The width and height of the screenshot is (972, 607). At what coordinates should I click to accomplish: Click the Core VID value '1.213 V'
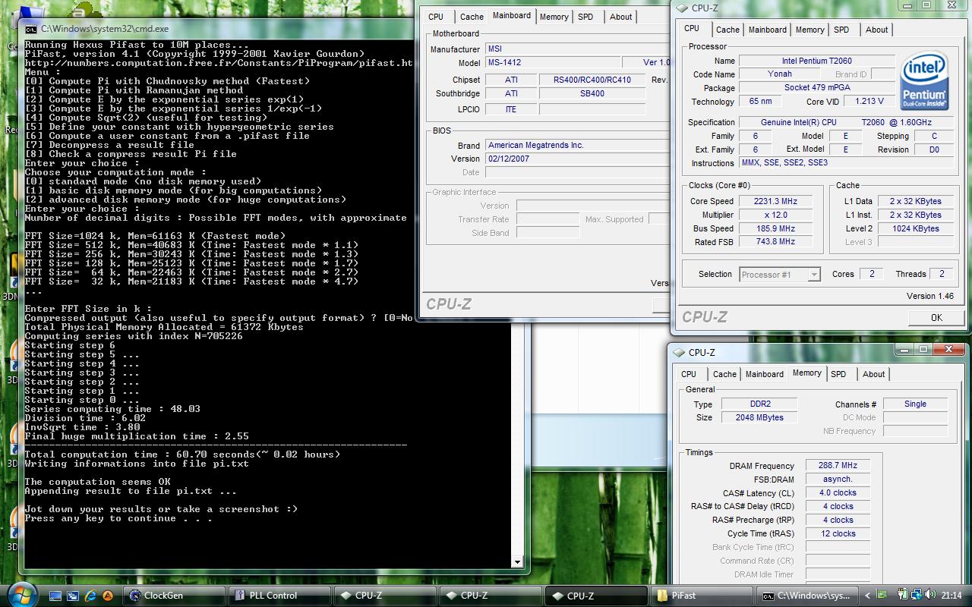(x=869, y=101)
